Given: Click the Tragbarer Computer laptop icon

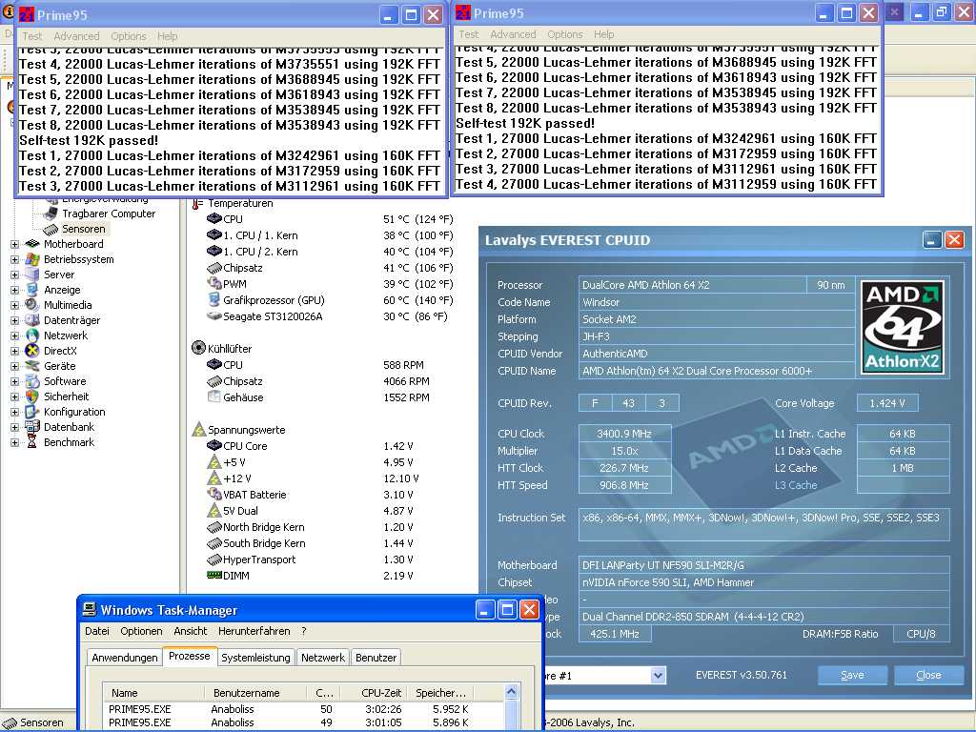Looking at the screenshot, I should (51, 213).
